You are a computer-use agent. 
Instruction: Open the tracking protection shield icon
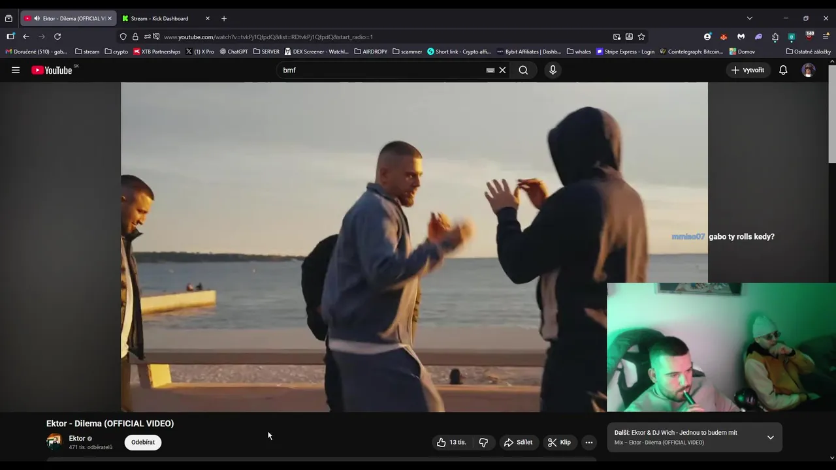tap(123, 37)
